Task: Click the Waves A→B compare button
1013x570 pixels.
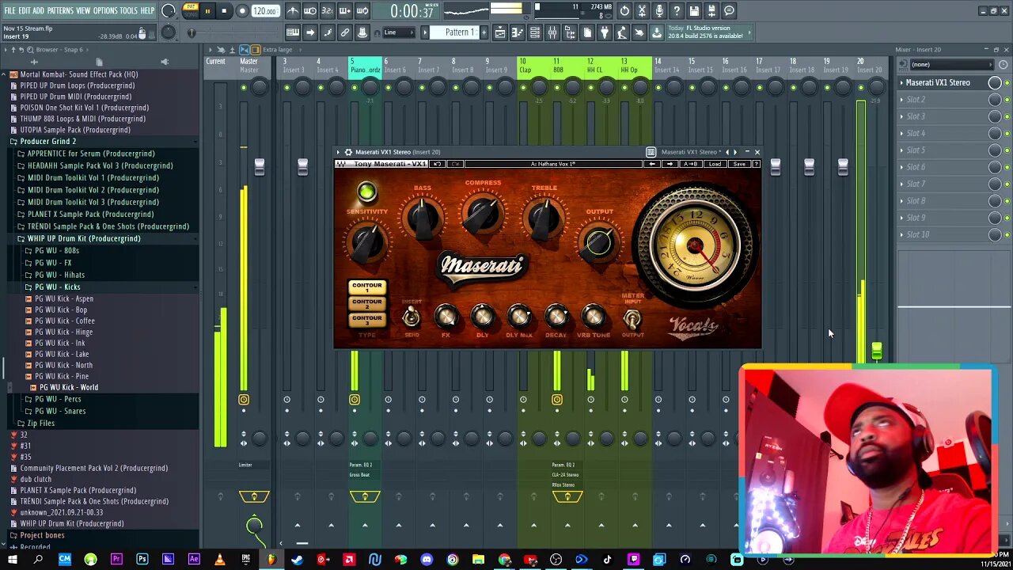Action: point(690,164)
